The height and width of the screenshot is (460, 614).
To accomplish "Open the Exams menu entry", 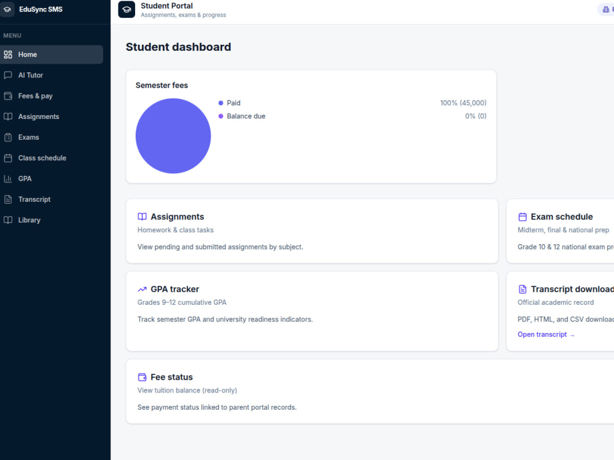I will tap(52, 137).
